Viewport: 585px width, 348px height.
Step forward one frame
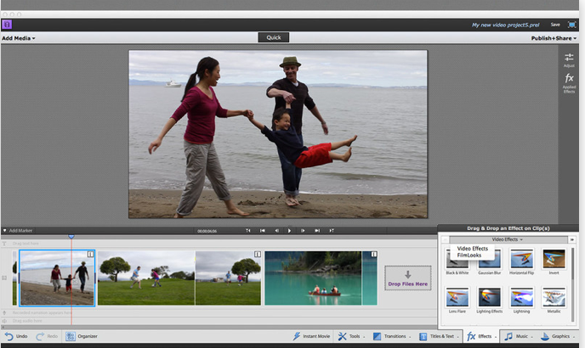pos(303,231)
